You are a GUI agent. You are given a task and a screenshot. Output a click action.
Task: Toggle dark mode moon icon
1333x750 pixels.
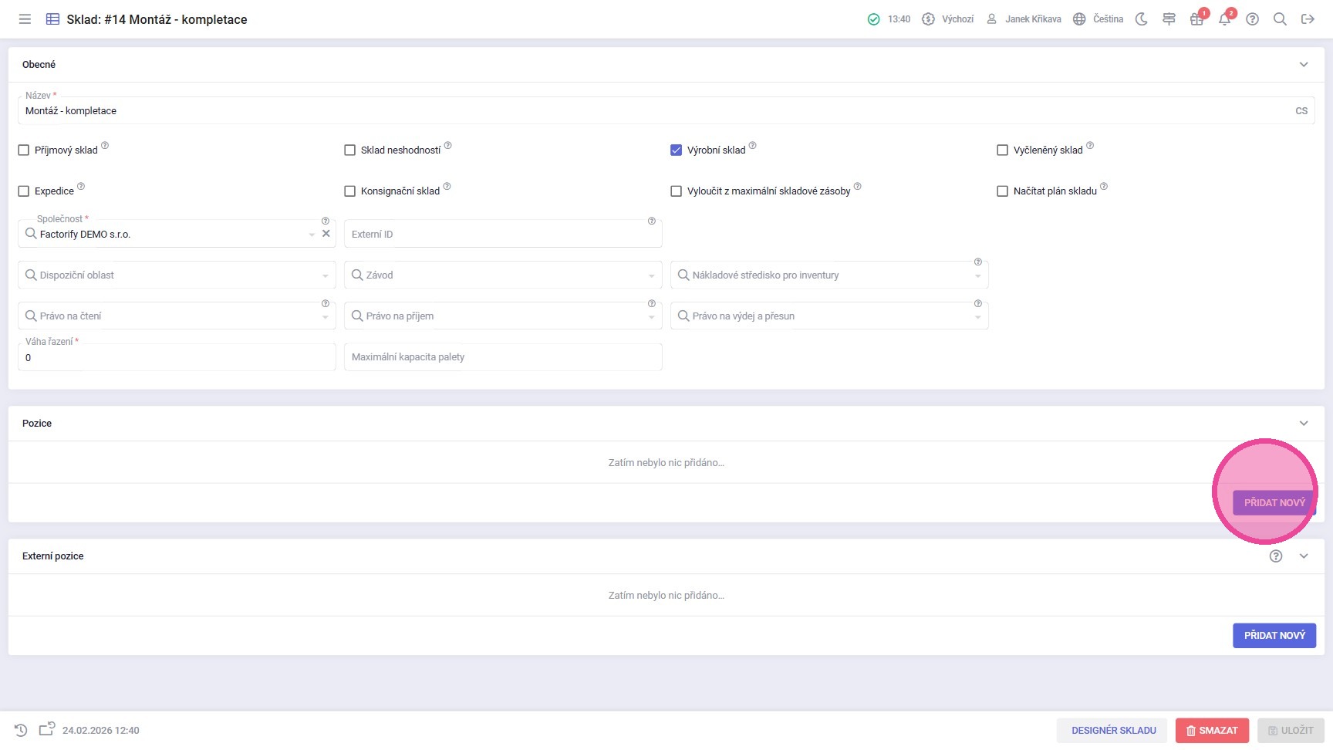pos(1142,19)
